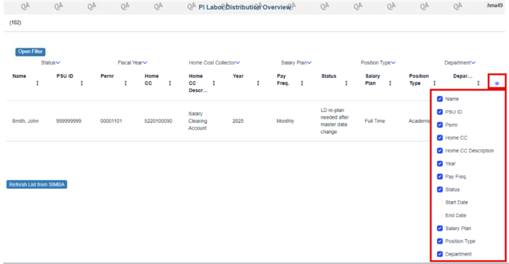Uncheck the PSU ID column checkbox
The image size is (509, 264).
[440, 112]
